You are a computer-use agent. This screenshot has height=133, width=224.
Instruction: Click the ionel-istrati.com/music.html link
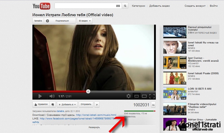click(96, 115)
